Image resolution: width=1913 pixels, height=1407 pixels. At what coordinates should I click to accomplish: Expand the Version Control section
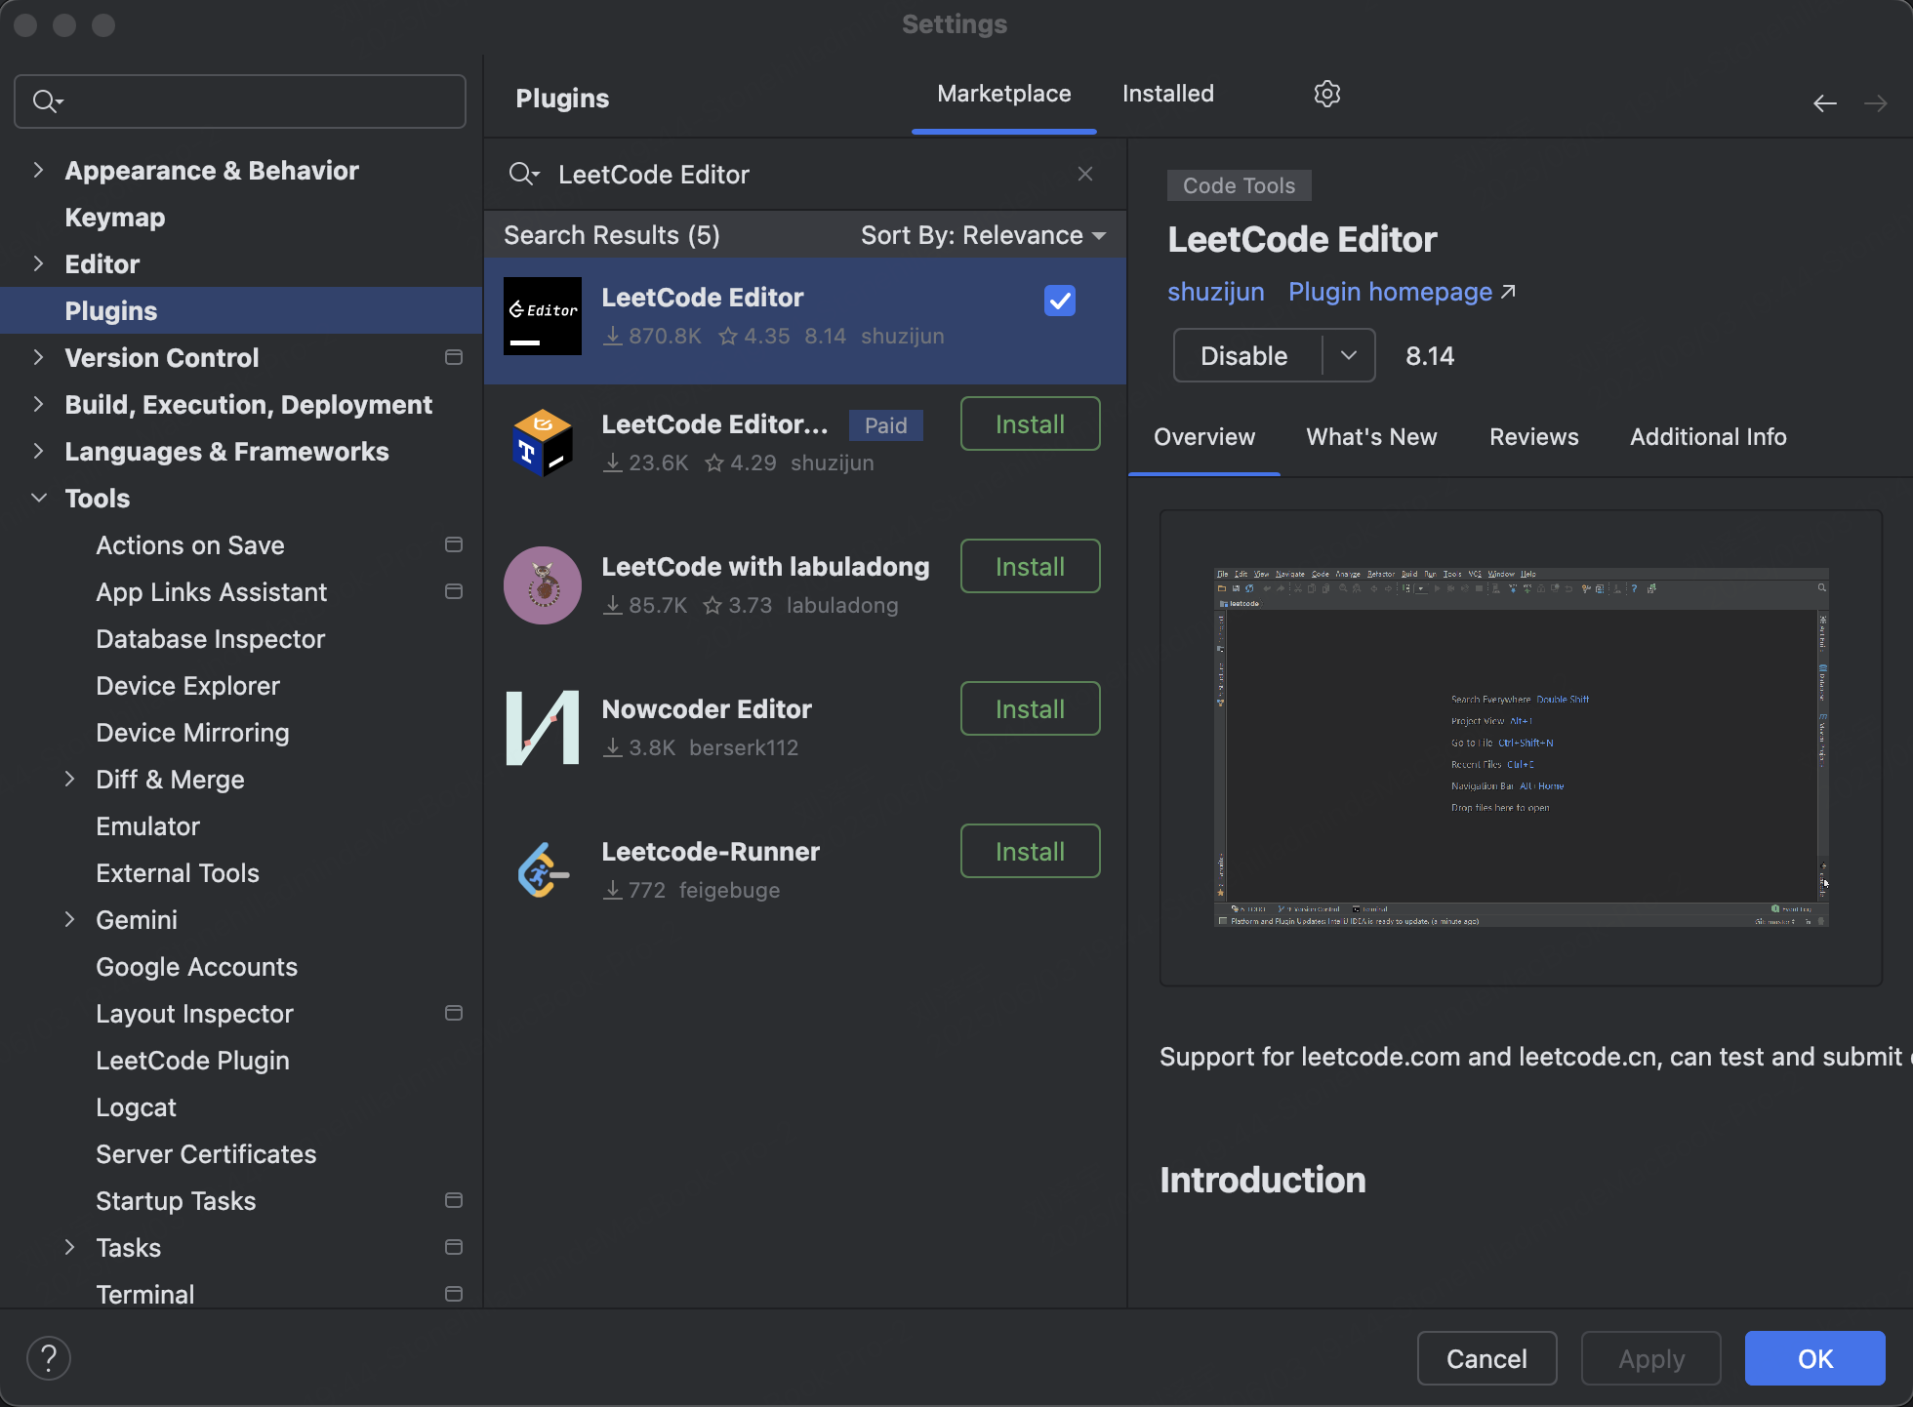coord(39,357)
